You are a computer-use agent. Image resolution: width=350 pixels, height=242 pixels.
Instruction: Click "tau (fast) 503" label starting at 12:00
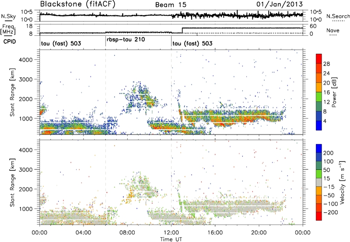pos(192,43)
